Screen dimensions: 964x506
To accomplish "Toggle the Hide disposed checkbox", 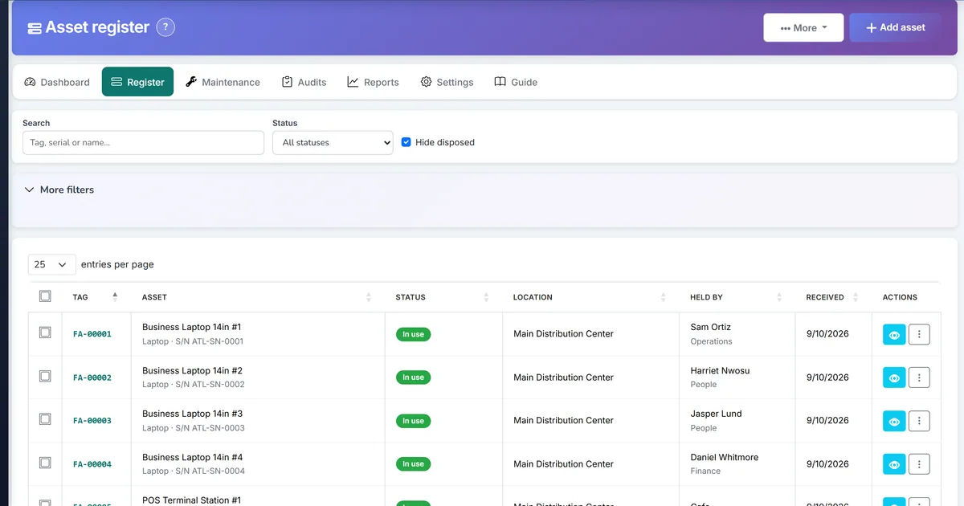I will tap(406, 142).
